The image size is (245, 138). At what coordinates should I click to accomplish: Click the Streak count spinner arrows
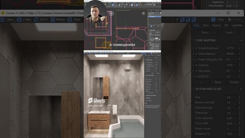(239, 128)
